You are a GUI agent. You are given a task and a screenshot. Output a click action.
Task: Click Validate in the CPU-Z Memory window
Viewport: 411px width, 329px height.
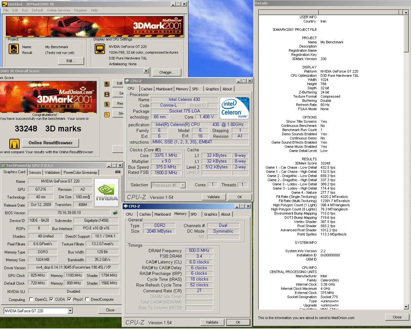212,322
